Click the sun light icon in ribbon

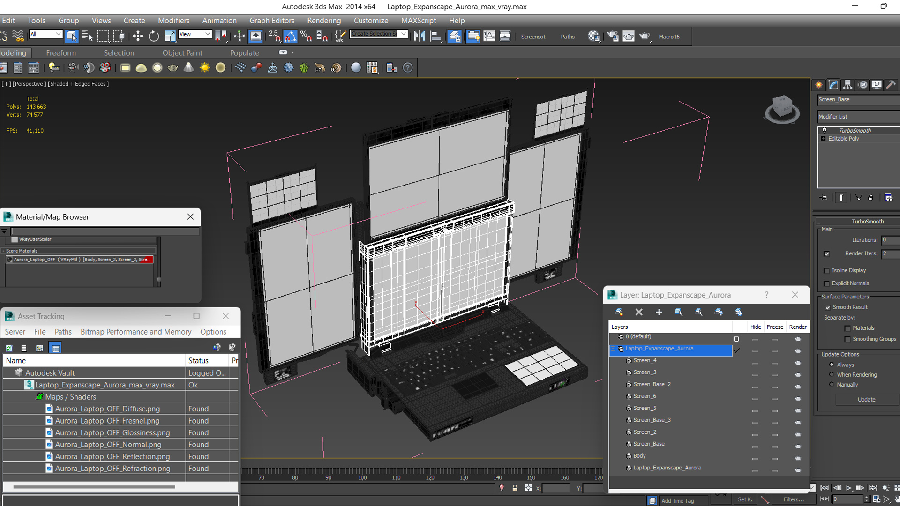tap(205, 67)
